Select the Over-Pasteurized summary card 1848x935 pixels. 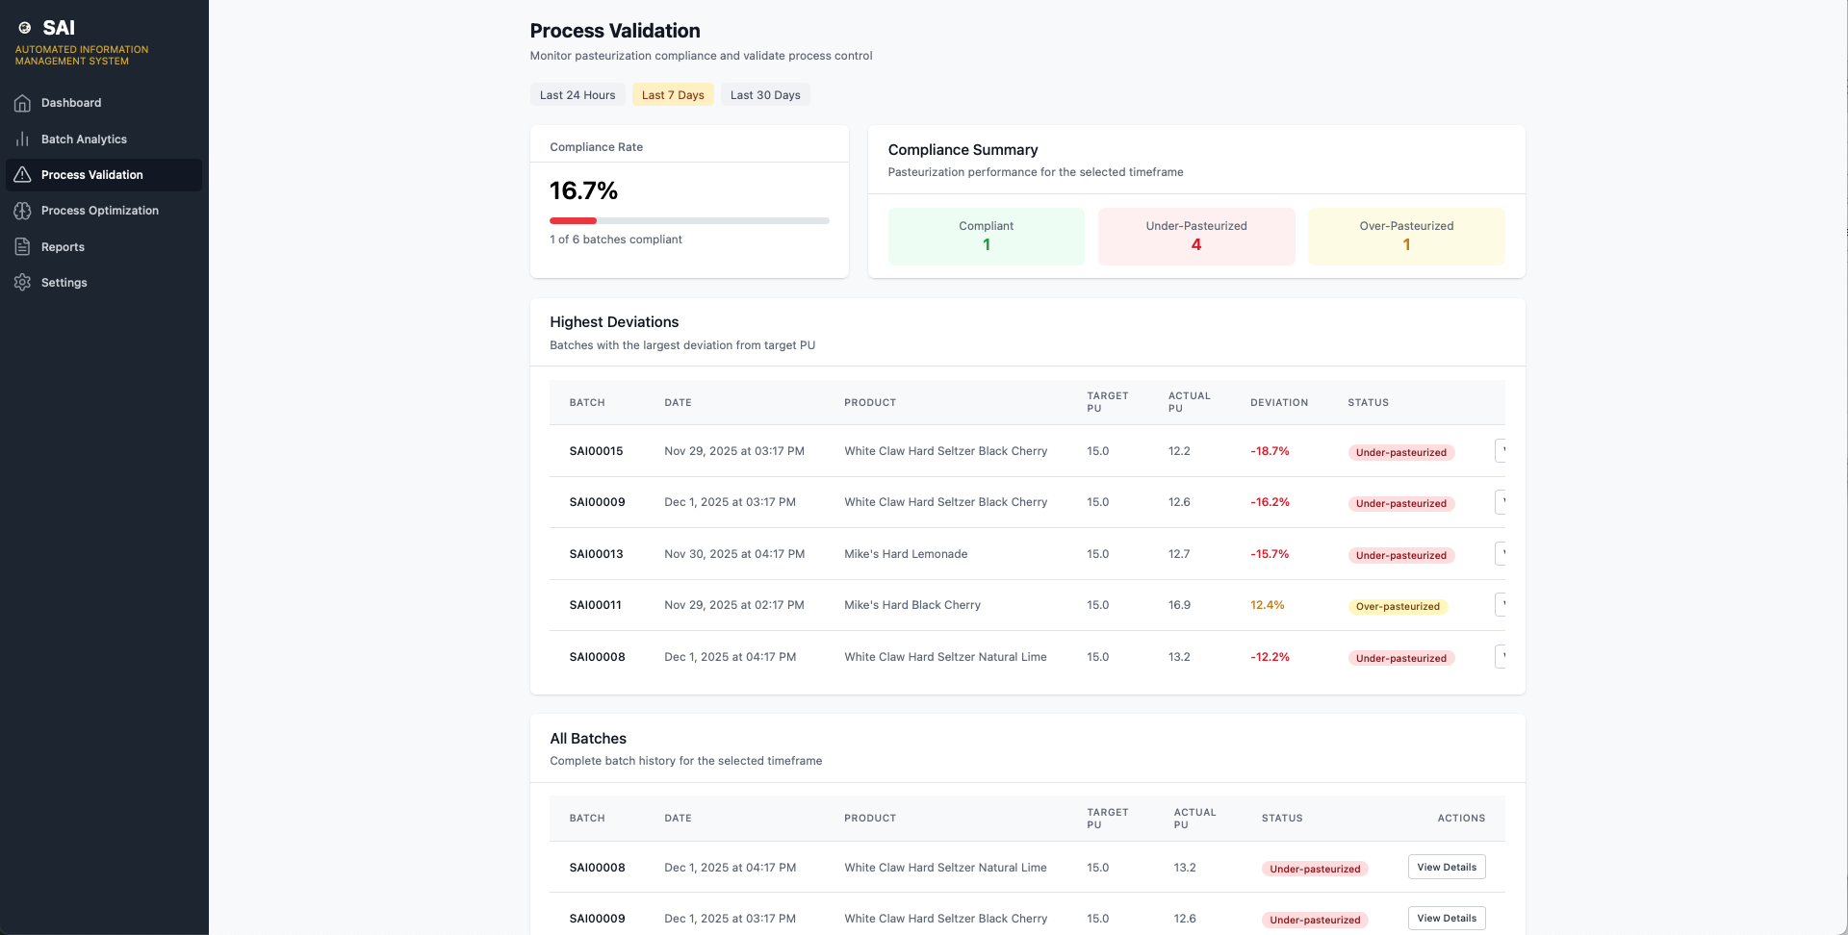click(1406, 236)
